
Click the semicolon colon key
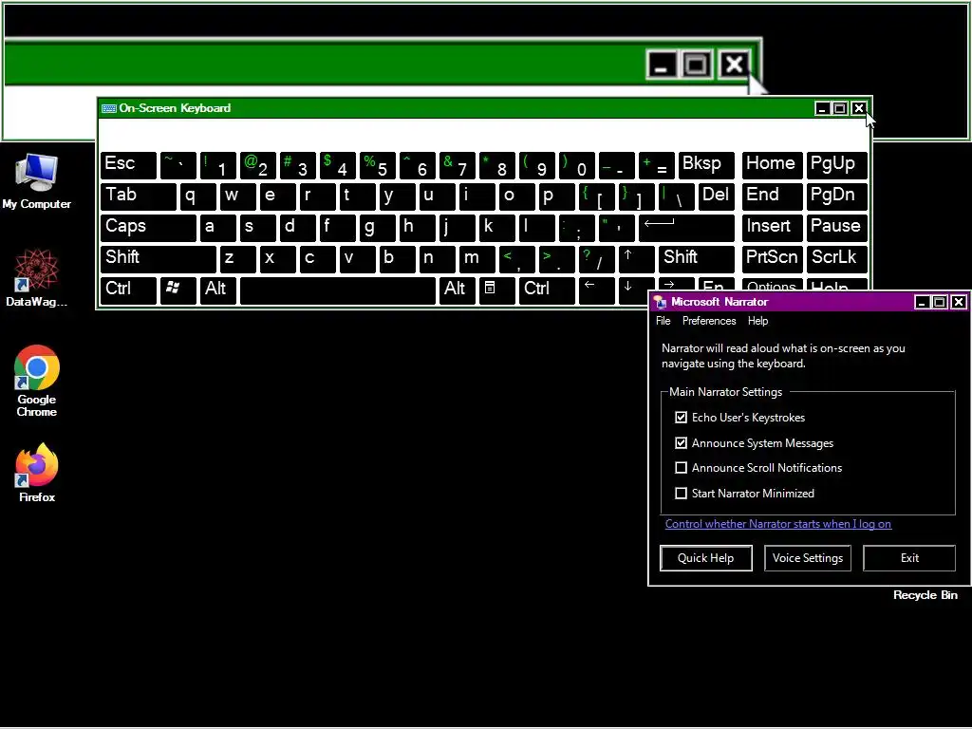[x=576, y=228]
